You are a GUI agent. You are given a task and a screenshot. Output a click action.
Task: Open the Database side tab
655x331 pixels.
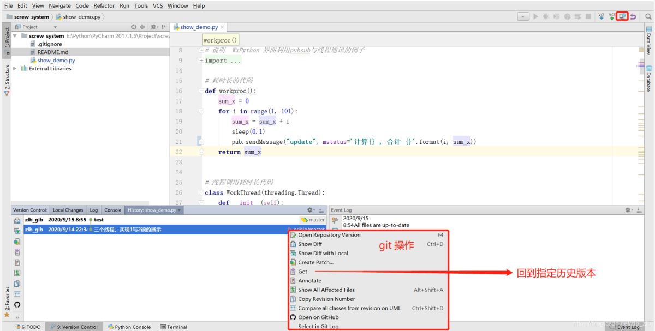[x=648, y=80]
